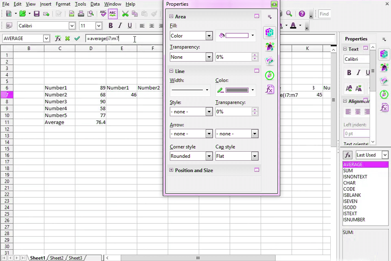391x261 pixels.
Task: Click the Print icon in the toolbar
Action: point(81,14)
